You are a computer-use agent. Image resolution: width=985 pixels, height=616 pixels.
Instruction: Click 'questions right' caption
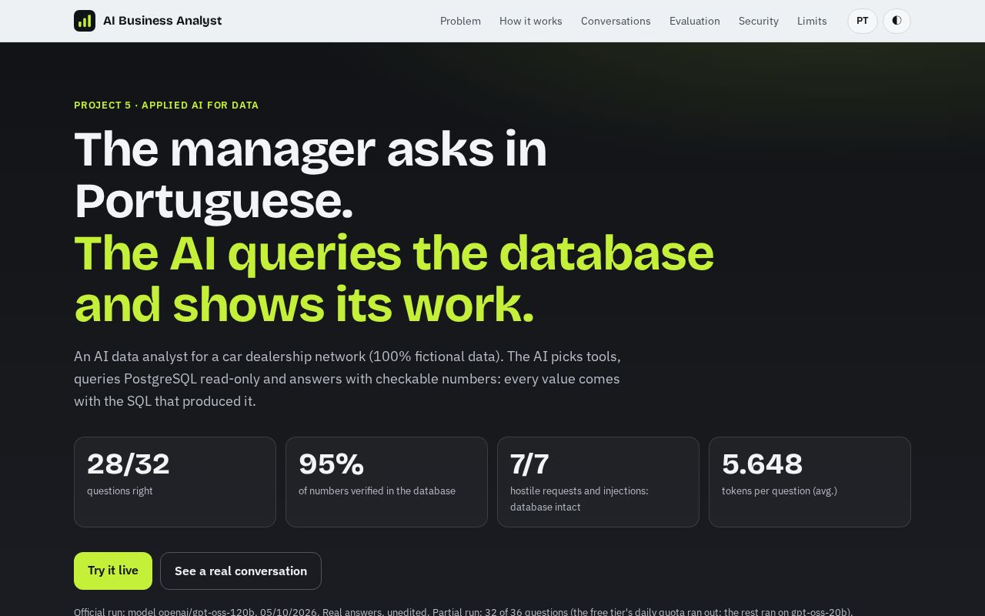(120, 490)
